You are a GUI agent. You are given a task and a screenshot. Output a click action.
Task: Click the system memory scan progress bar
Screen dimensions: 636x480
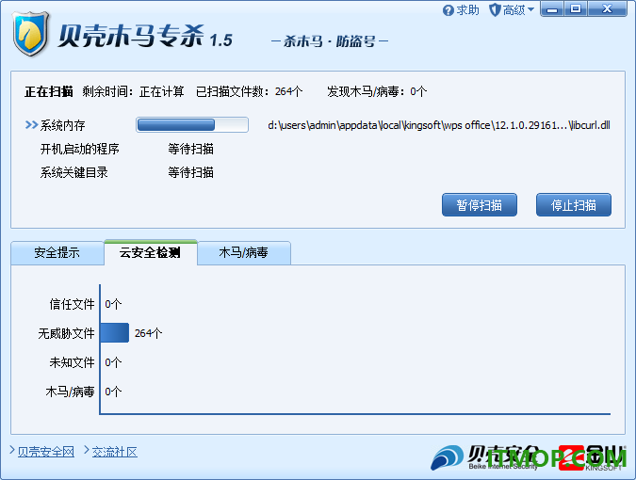pyautogui.click(x=192, y=125)
